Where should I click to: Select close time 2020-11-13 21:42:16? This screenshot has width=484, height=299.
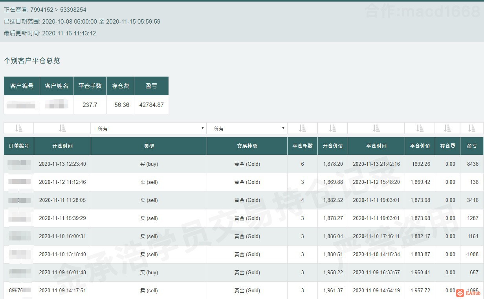coord(376,164)
